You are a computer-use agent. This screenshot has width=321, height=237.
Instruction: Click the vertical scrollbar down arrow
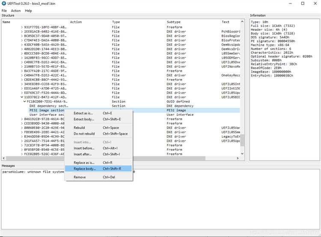click(x=242, y=154)
